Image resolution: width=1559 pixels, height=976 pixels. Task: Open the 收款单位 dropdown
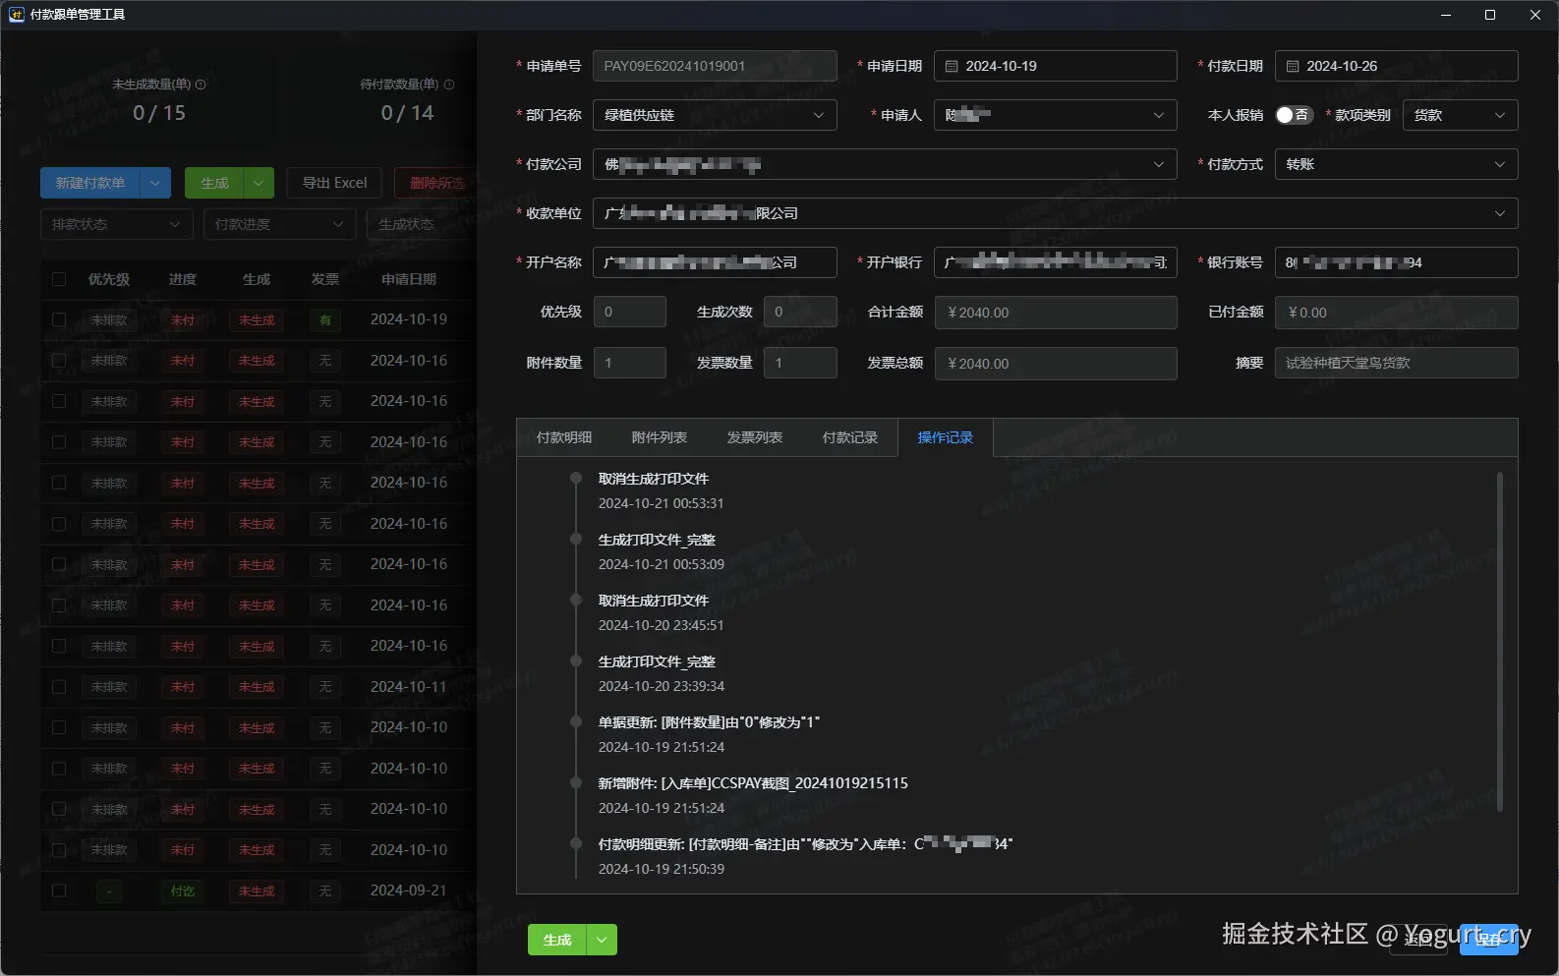click(x=1055, y=213)
